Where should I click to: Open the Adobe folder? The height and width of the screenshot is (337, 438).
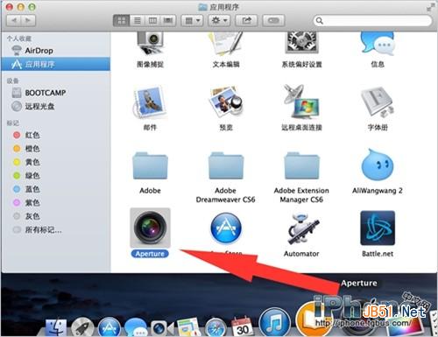(150, 165)
